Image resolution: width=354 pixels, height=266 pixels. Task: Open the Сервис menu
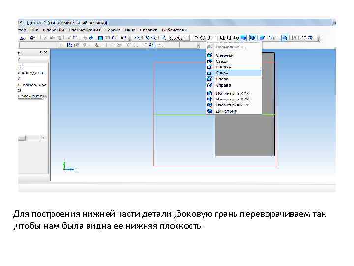tap(113, 30)
